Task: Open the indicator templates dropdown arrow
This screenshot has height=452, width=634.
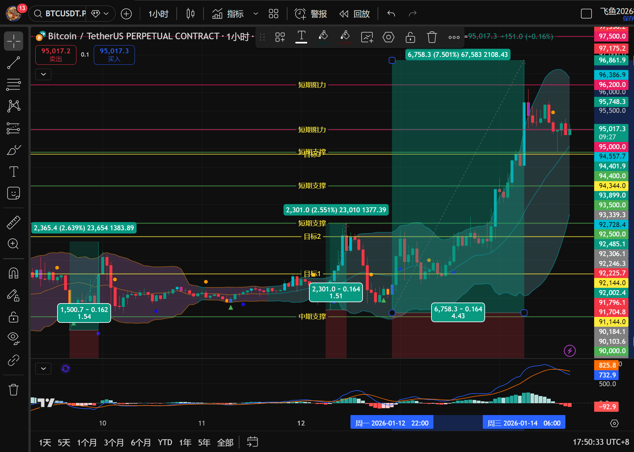Action: click(256, 14)
